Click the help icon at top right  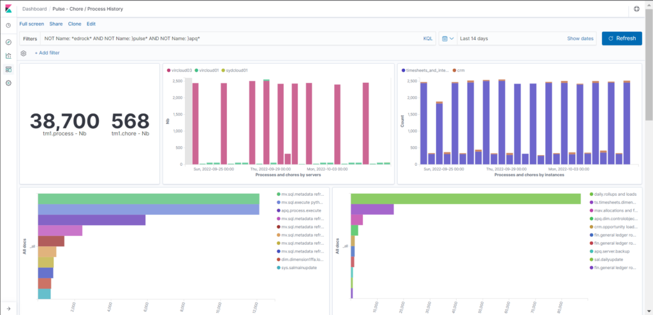[636, 9]
